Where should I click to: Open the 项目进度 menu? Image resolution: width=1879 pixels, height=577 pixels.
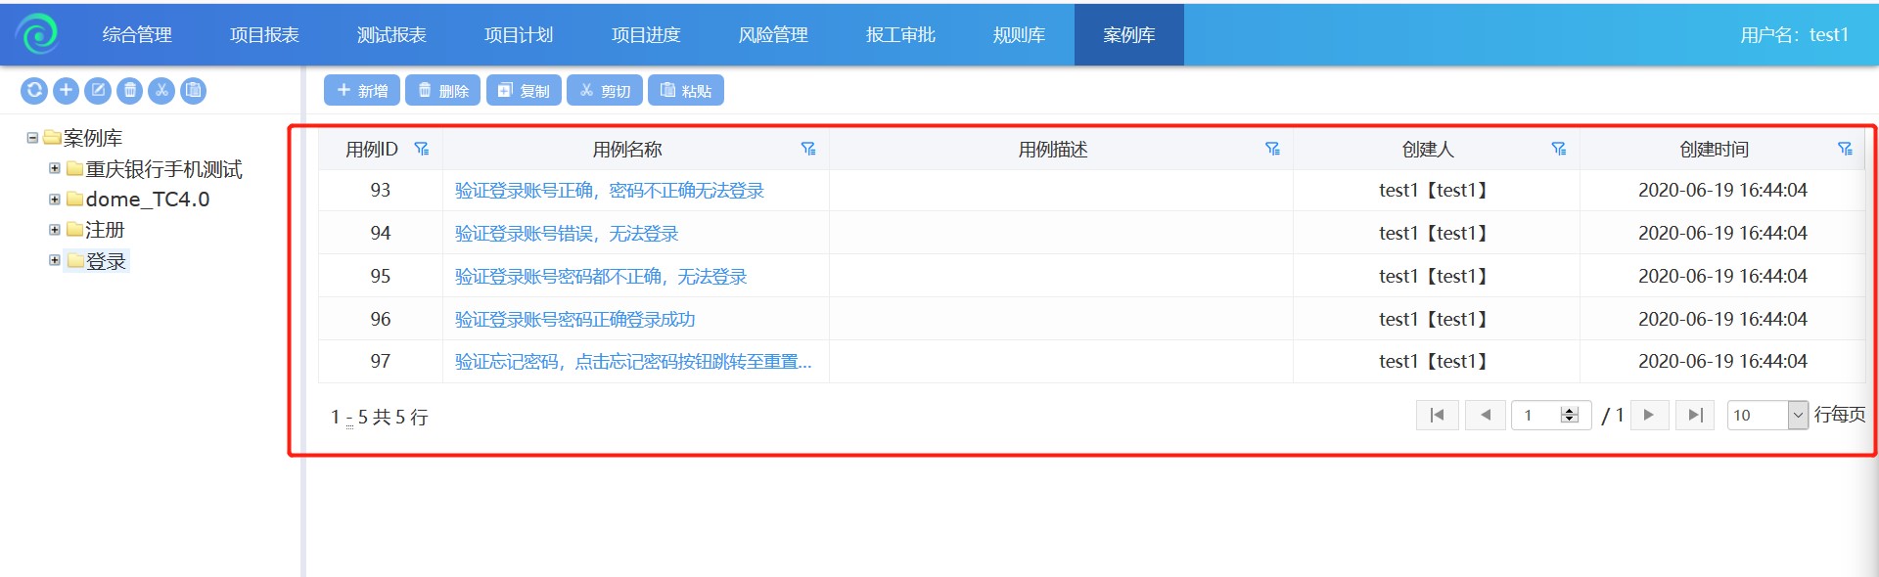646,35
